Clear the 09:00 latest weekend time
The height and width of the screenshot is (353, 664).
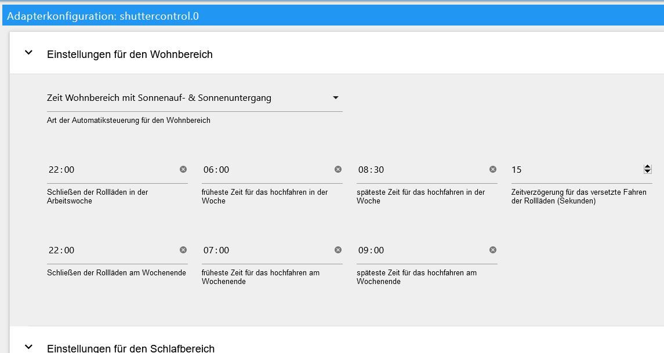(493, 250)
